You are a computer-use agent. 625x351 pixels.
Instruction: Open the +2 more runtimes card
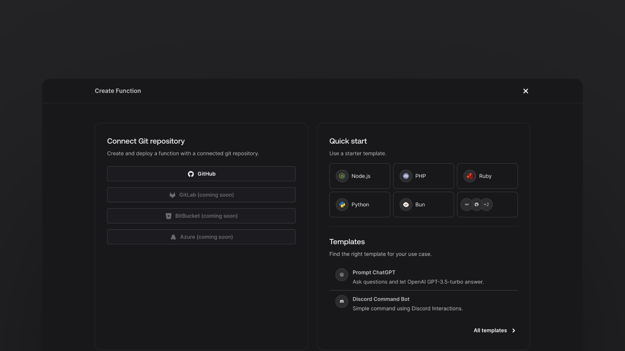pyautogui.click(x=487, y=204)
